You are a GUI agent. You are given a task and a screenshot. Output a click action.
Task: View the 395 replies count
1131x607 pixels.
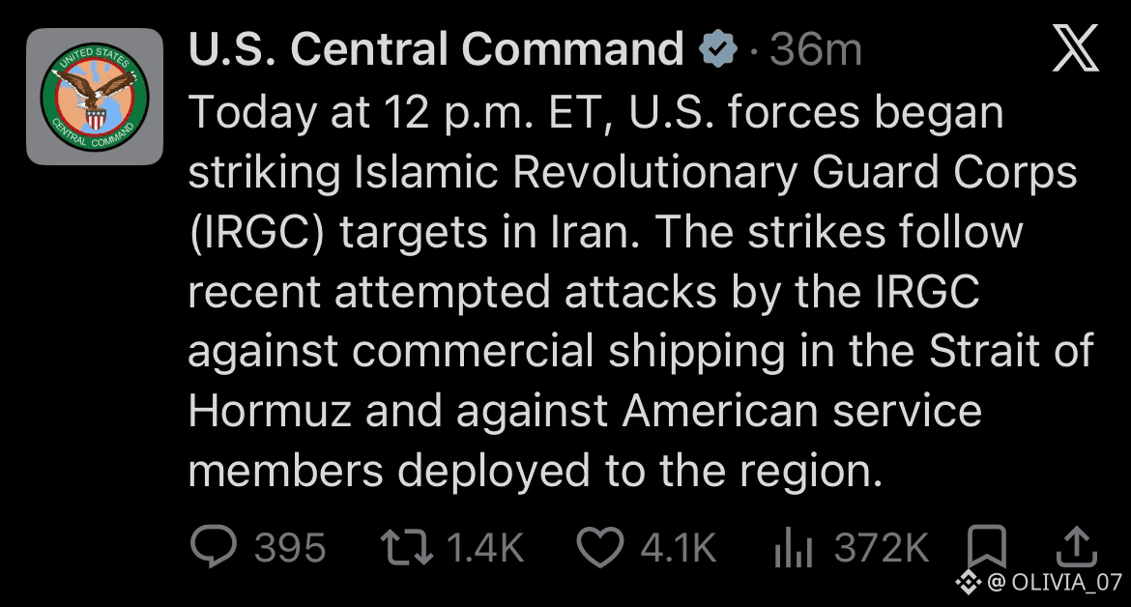[290, 548]
